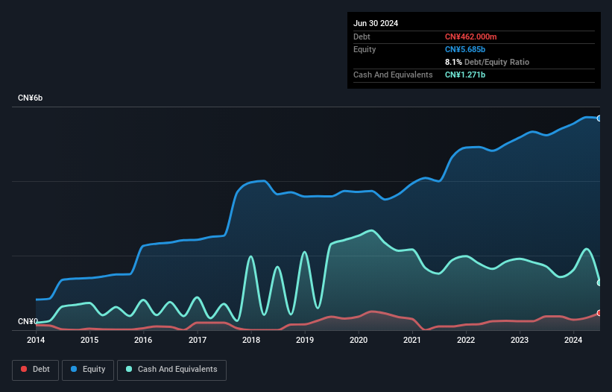The height and width of the screenshot is (392, 612).
Task: Toggle Cash And Equivalents legend series
Action: click(x=171, y=370)
